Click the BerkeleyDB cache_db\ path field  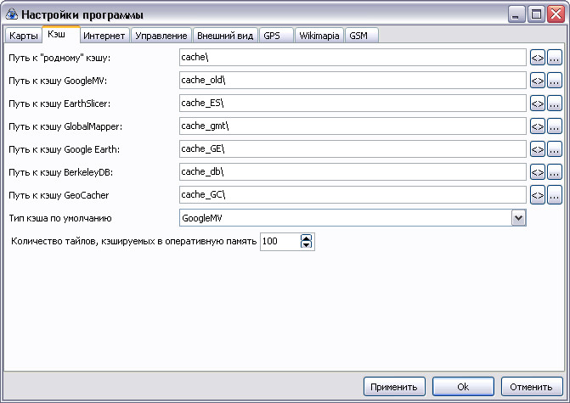click(x=352, y=172)
